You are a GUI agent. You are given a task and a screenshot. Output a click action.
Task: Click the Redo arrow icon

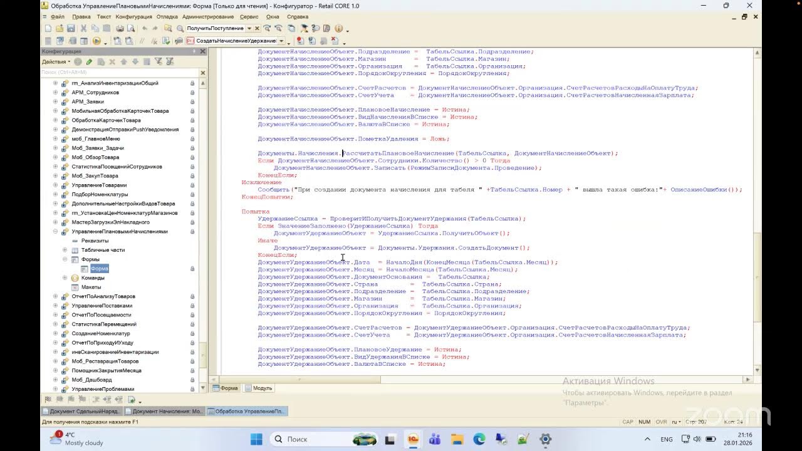(x=155, y=28)
